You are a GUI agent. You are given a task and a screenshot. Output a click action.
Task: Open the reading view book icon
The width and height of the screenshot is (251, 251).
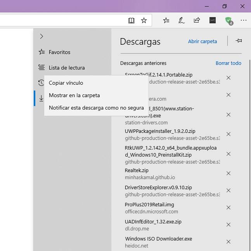tap(132, 20)
